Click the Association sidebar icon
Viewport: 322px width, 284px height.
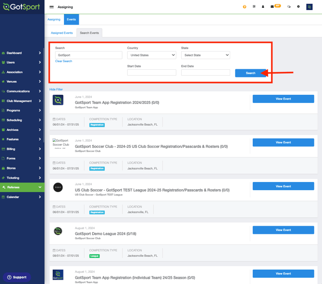[3, 72]
